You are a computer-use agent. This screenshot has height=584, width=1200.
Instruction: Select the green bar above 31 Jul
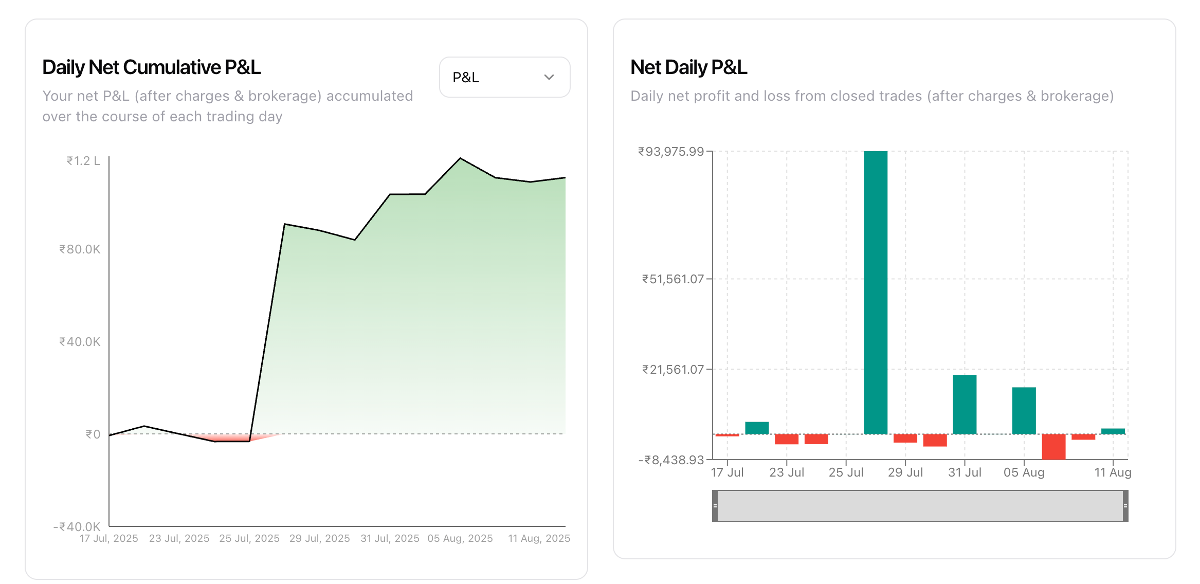[x=964, y=405]
